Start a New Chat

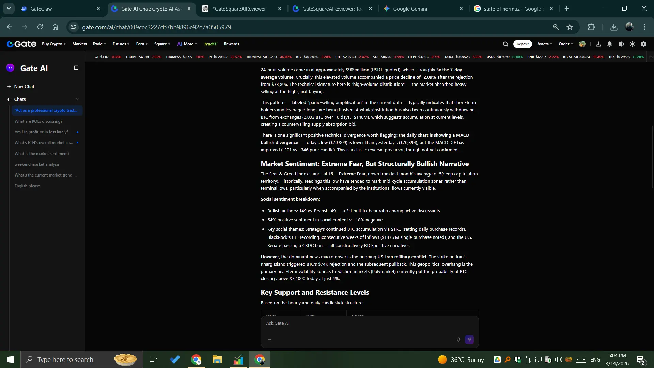coord(24,86)
